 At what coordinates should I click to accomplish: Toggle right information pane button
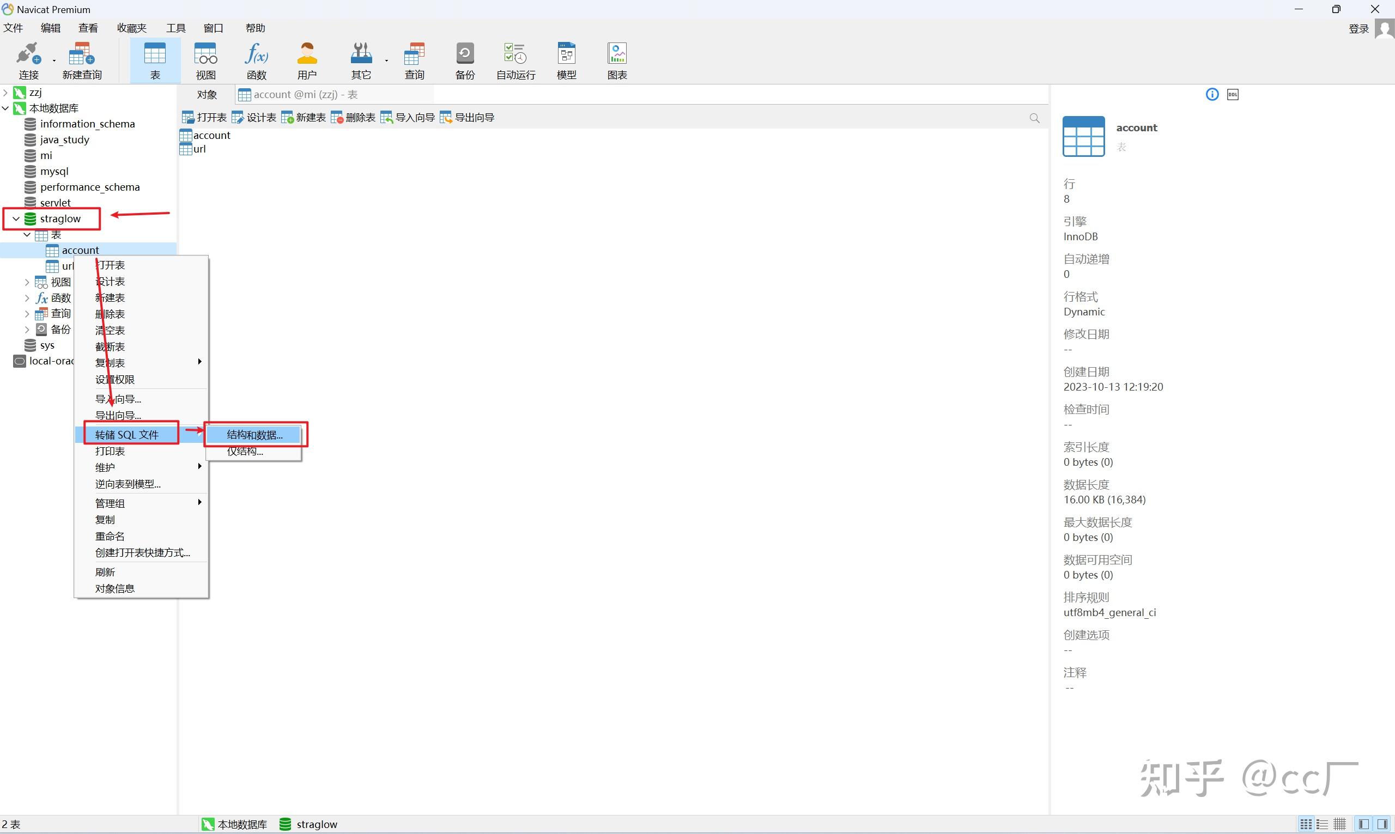(x=1383, y=824)
